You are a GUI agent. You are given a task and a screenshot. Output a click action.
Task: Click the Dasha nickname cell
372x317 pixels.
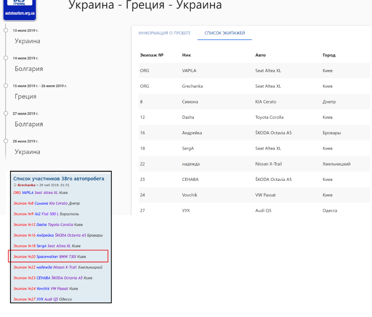188,117
